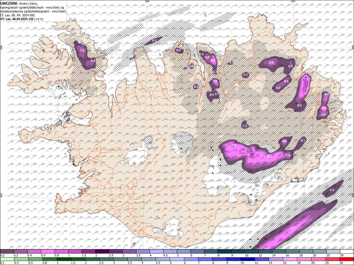Click the upper legend swatch starting at 0.5
This screenshot has width=354, height=265.
click(x=48, y=251)
